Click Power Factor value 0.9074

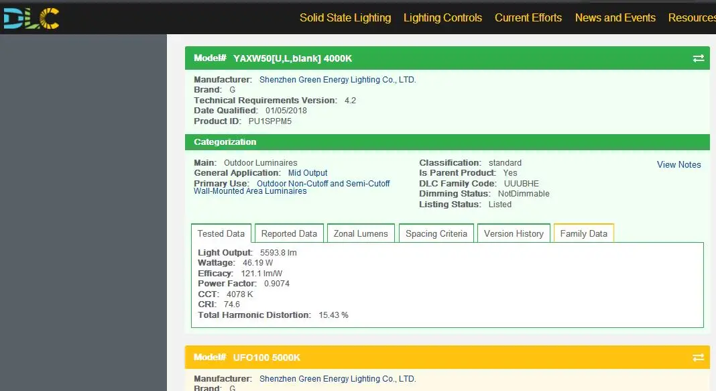coord(277,283)
